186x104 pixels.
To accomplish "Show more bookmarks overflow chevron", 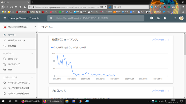I will [183, 12].
